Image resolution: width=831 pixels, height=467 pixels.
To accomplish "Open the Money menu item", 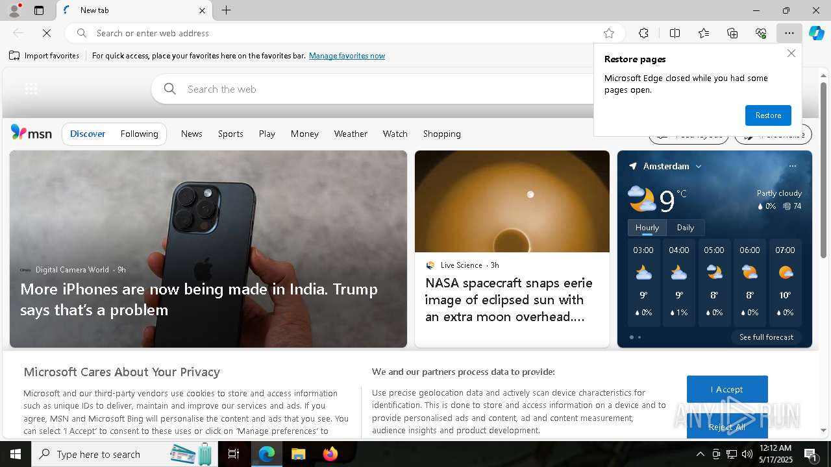I will 304,134.
